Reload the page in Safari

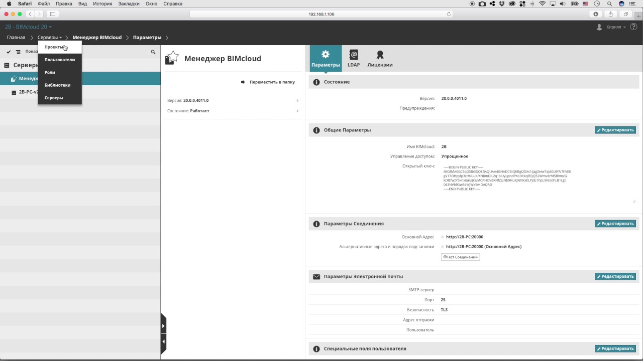449,14
